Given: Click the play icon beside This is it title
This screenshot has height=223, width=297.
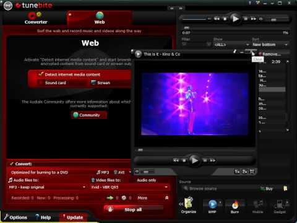Looking at the screenshot, I should click(138, 54).
